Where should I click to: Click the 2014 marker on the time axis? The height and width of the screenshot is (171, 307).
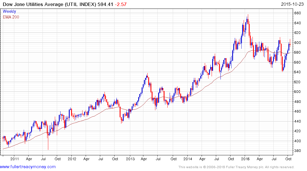(188, 159)
